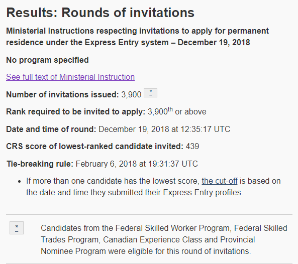Click the CRS score value 439

tap(192, 147)
